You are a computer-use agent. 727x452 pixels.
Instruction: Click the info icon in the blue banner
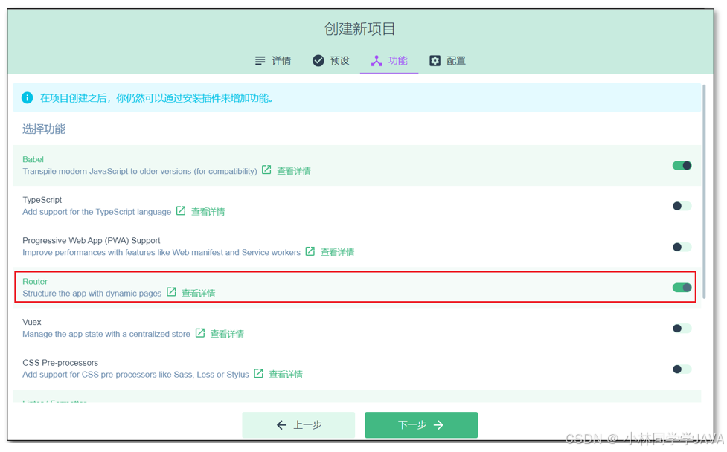[x=28, y=97]
